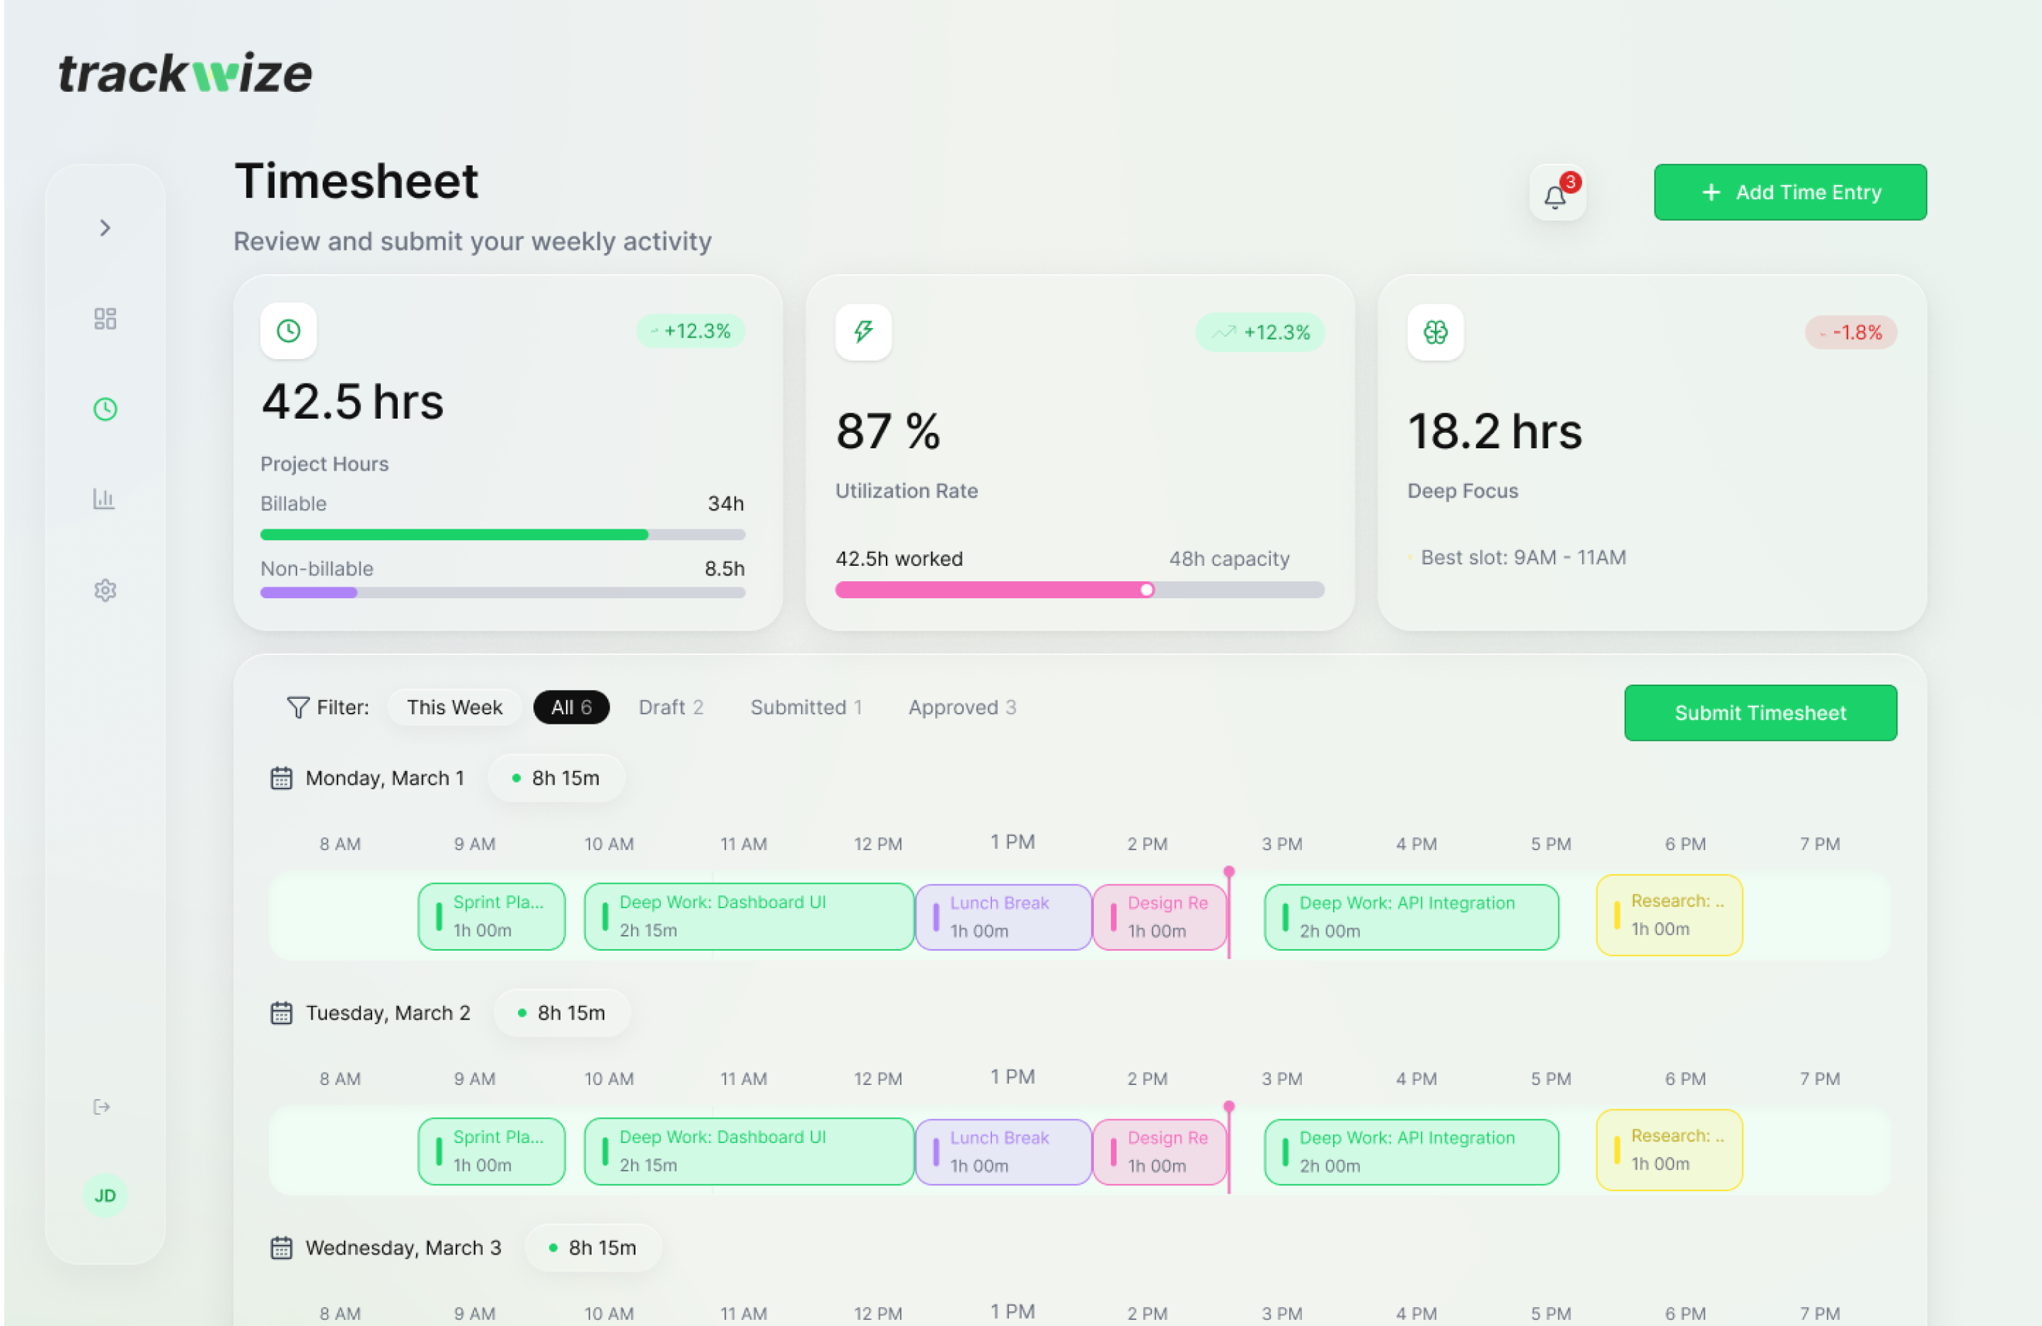Screen dimensions: 2042x1326
Task: Switch to the Submitted filter tab
Action: 805,707
